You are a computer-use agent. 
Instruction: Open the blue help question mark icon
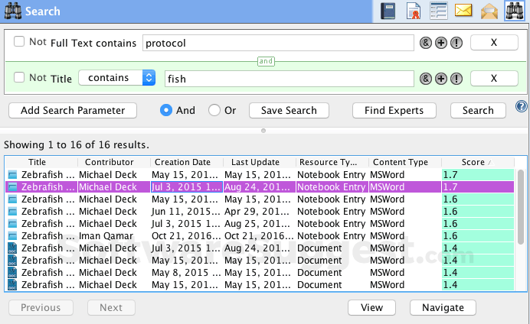pos(522,107)
